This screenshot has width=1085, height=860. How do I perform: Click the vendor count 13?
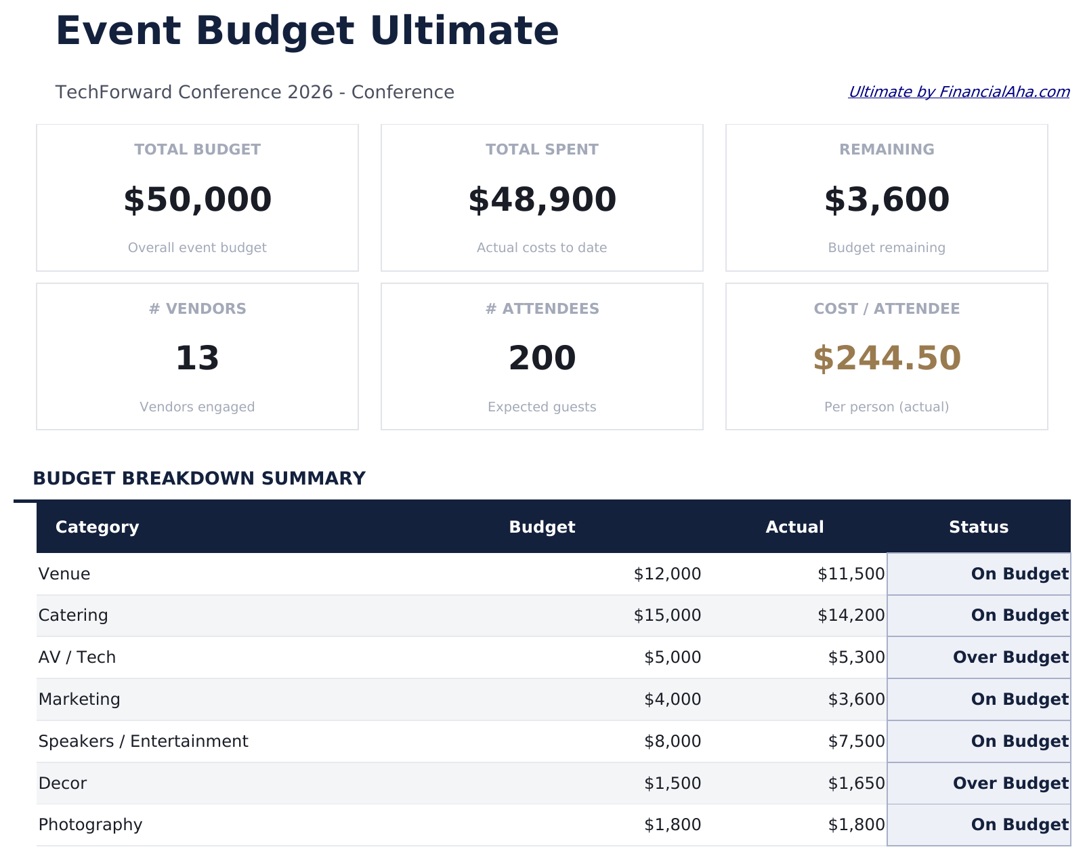[x=196, y=358]
